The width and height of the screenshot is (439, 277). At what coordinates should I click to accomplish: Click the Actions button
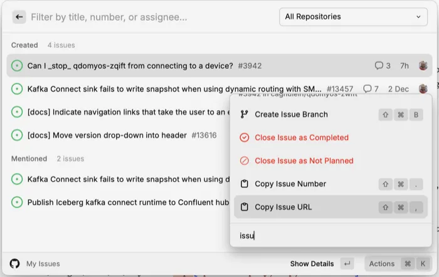pos(381,264)
